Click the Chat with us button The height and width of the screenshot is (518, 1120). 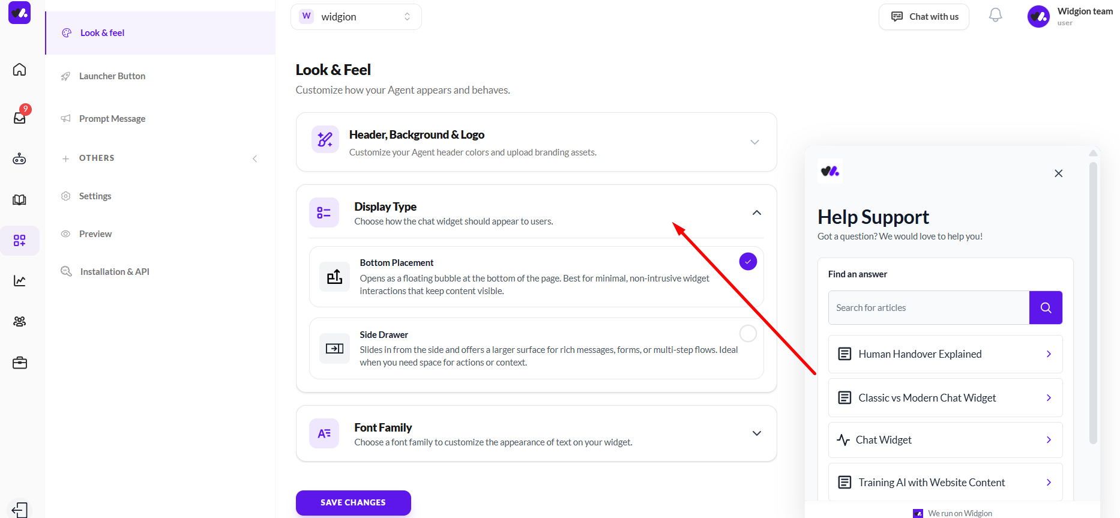pos(924,17)
